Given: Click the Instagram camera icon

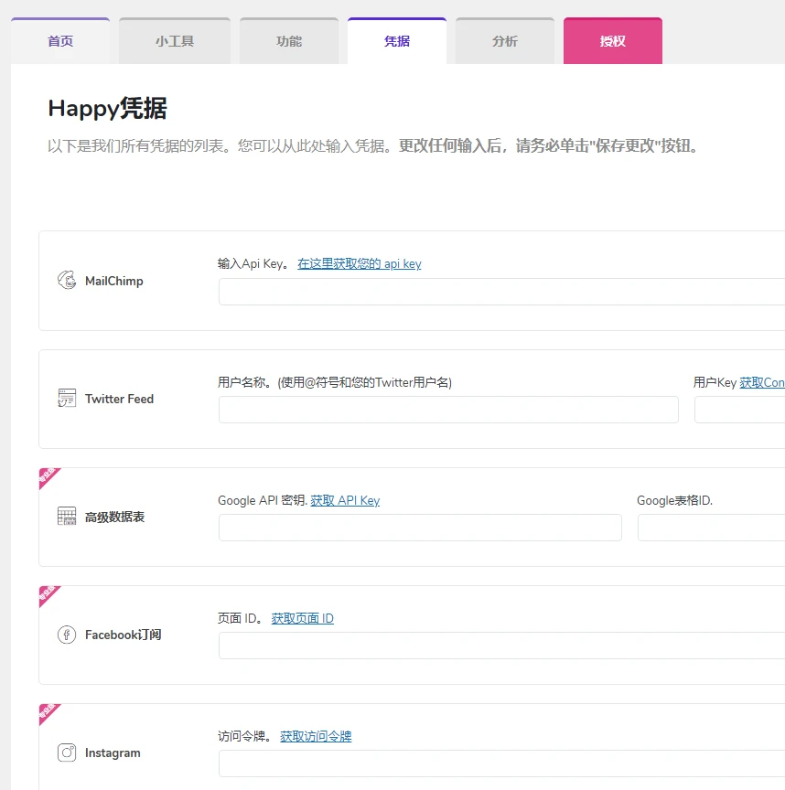Looking at the screenshot, I should pos(65,753).
